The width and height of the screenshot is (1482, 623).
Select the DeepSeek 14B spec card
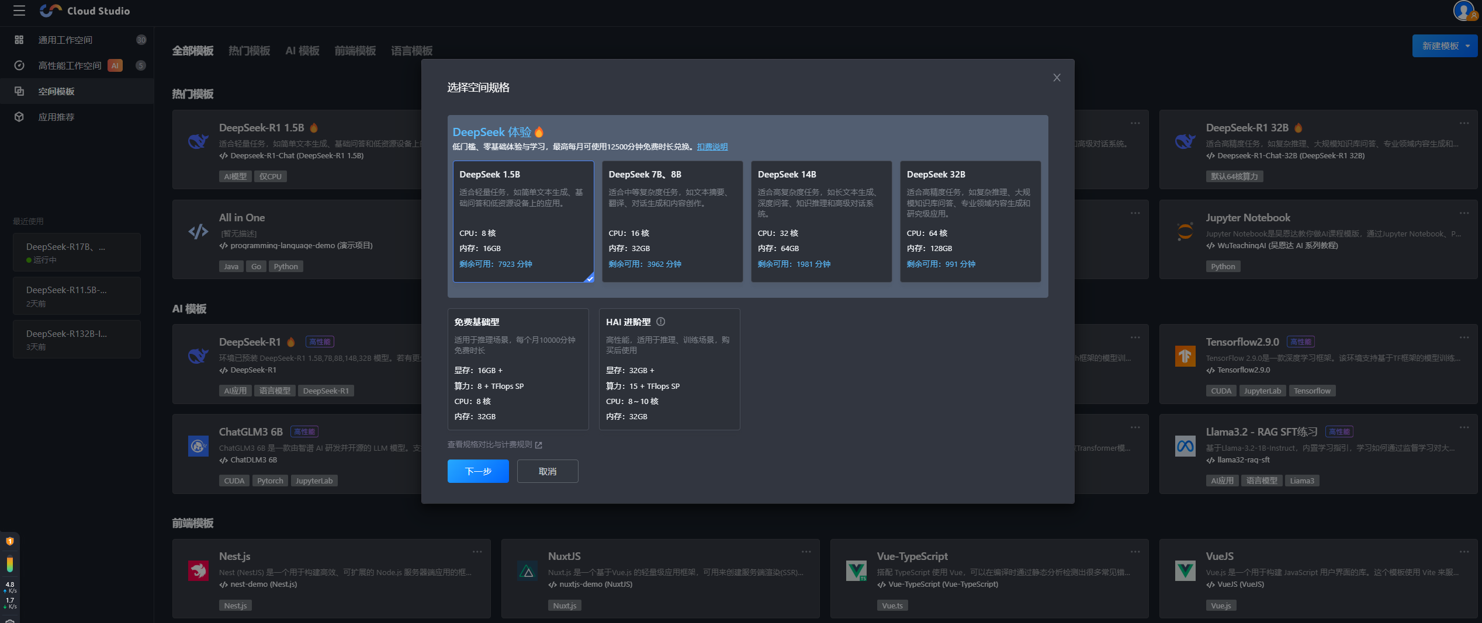[x=822, y=221]
